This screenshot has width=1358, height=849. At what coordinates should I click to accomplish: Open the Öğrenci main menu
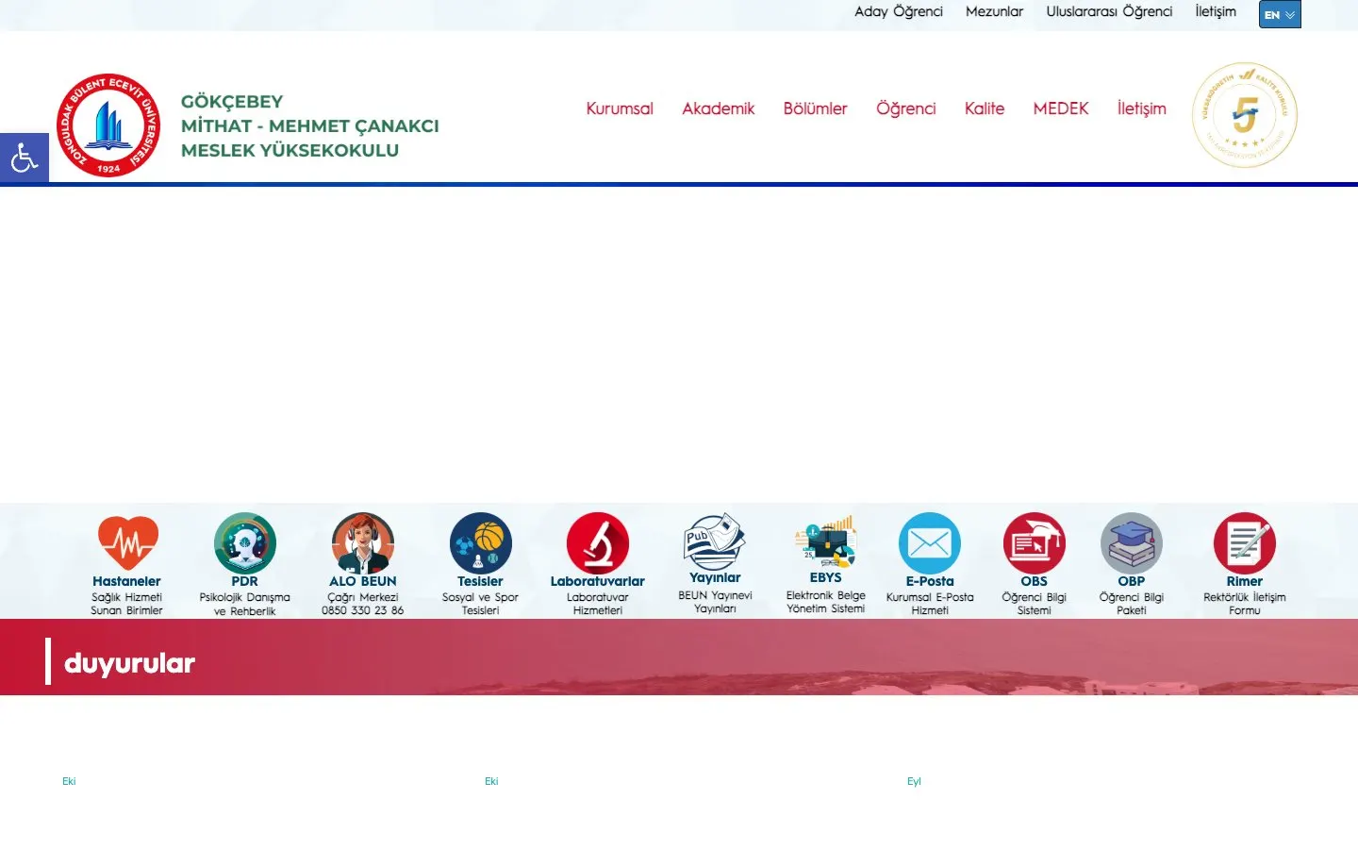(x=906, y=108)
